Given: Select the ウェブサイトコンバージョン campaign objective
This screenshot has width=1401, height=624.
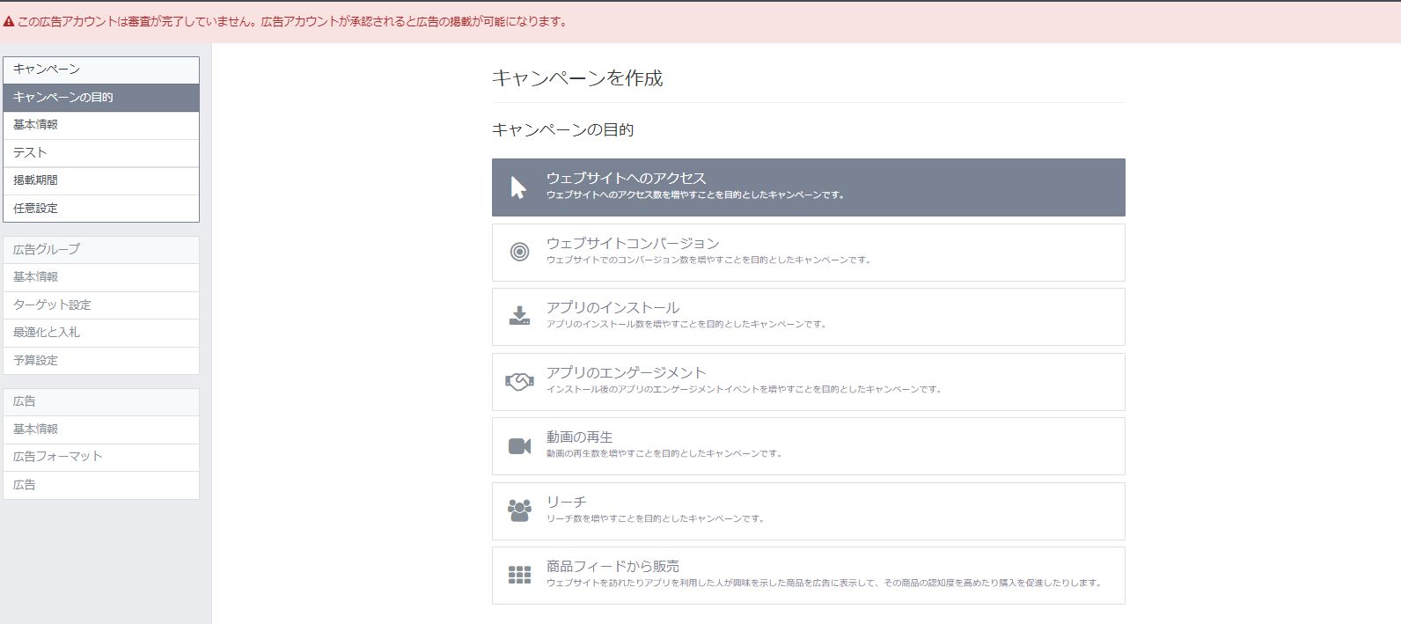Looking at the screenshot, I should pos(808,253).
